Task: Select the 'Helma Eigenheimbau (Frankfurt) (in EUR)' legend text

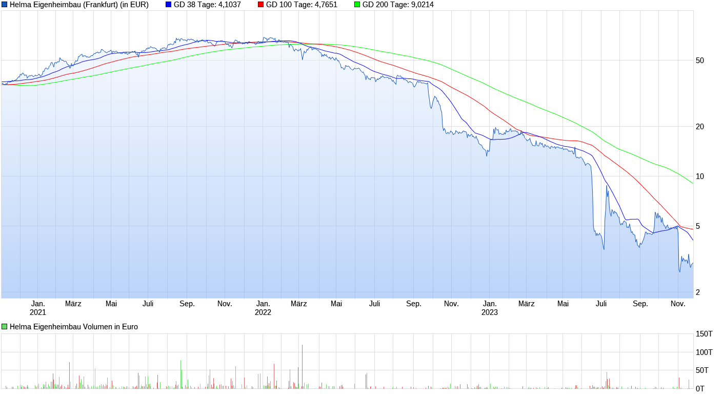Action: coord(79,5)
